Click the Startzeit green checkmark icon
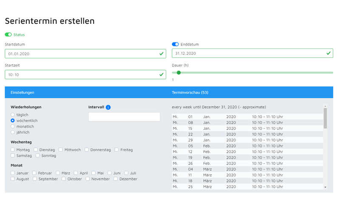Image resolution: width=340 pixels, height=204 pixels. click(x=161, y=74)
